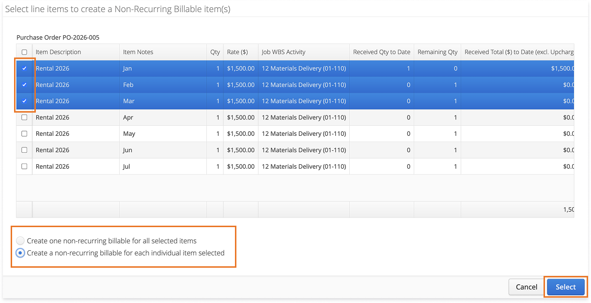Sort by Received Total ($) to Date header
The image size is (591, 303).
pos(517,52)
